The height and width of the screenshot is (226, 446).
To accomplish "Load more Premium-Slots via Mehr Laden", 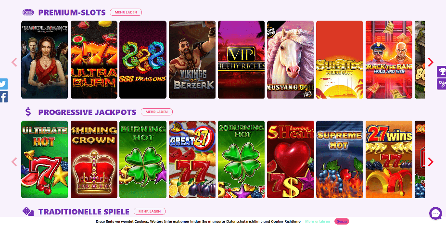I will tap(126, 12).
